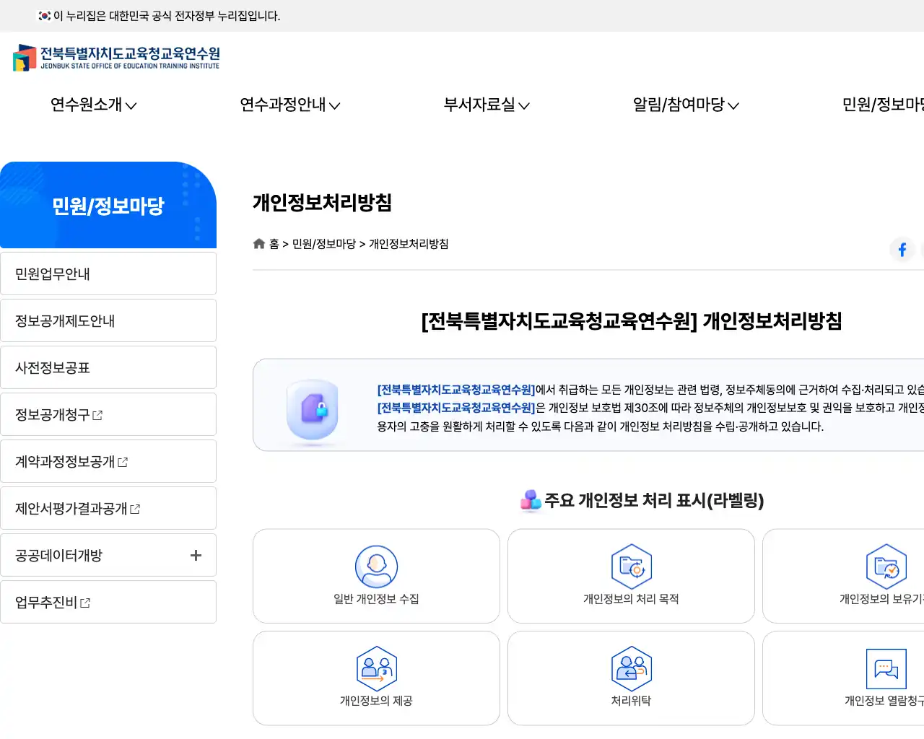Click the home icon in the breadcrumb
The height and width of the screenshot is (739, 924).
point(258,243)
